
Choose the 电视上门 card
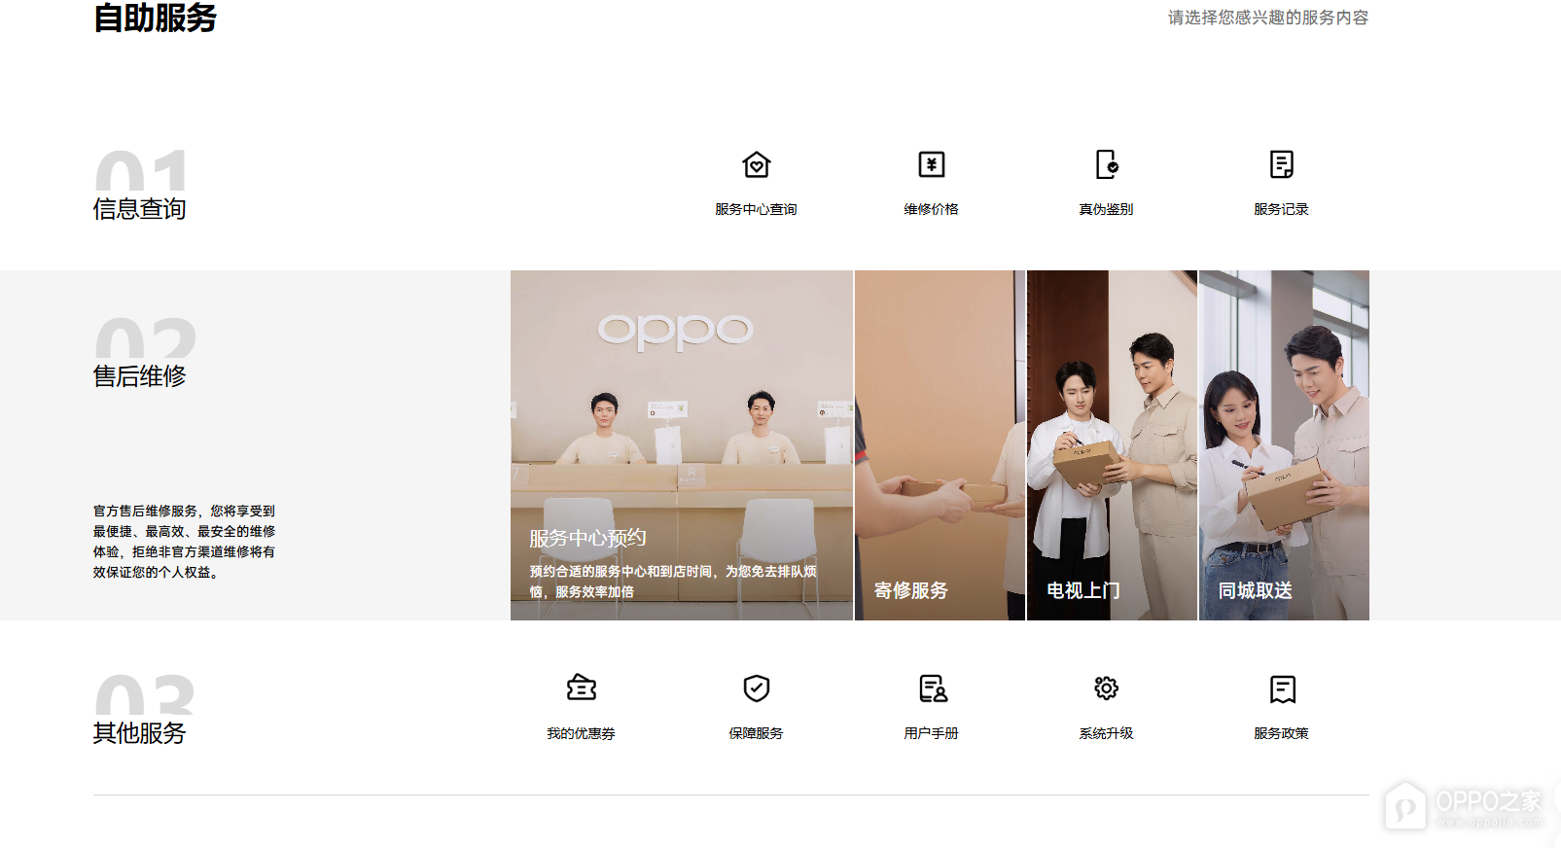click(1112, 445)
